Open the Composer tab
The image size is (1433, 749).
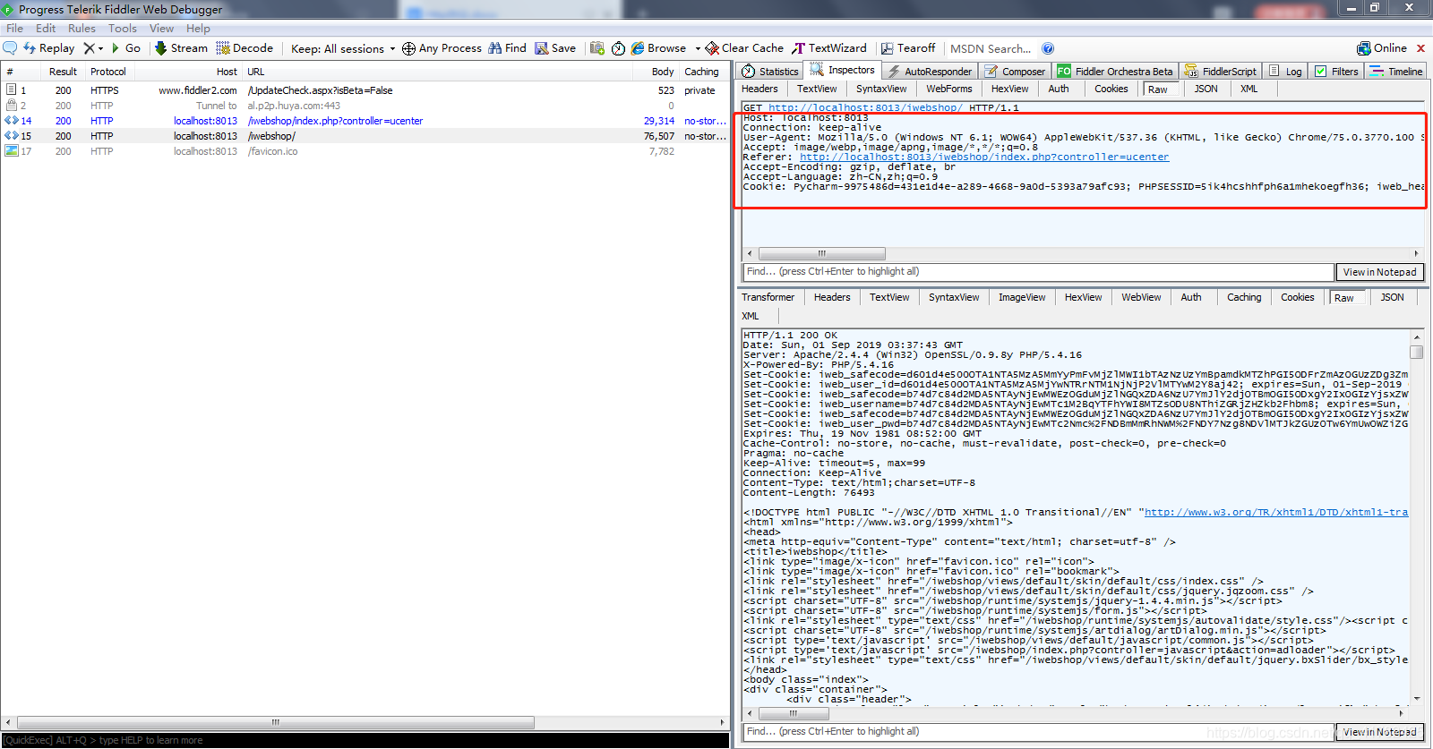tap(1015, 71)
